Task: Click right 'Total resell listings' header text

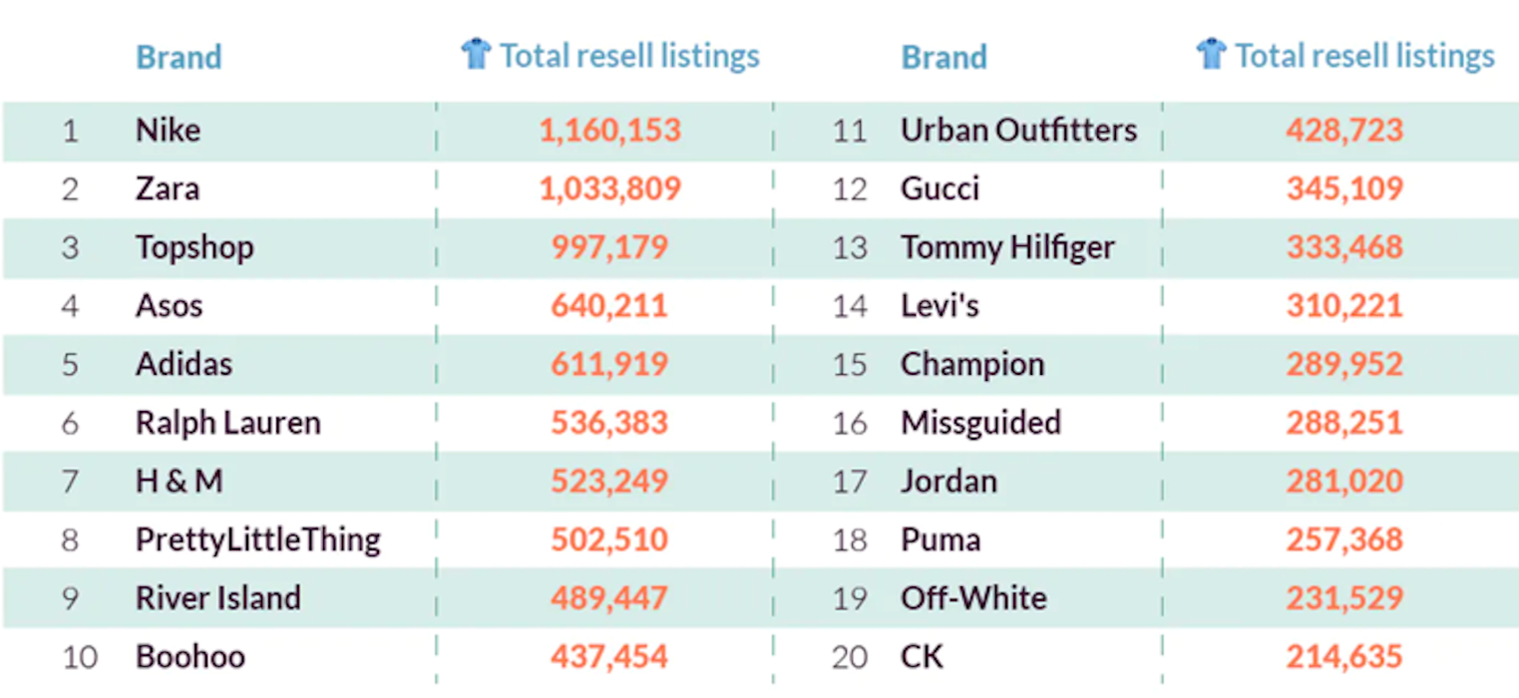Action: point(1364,56)
